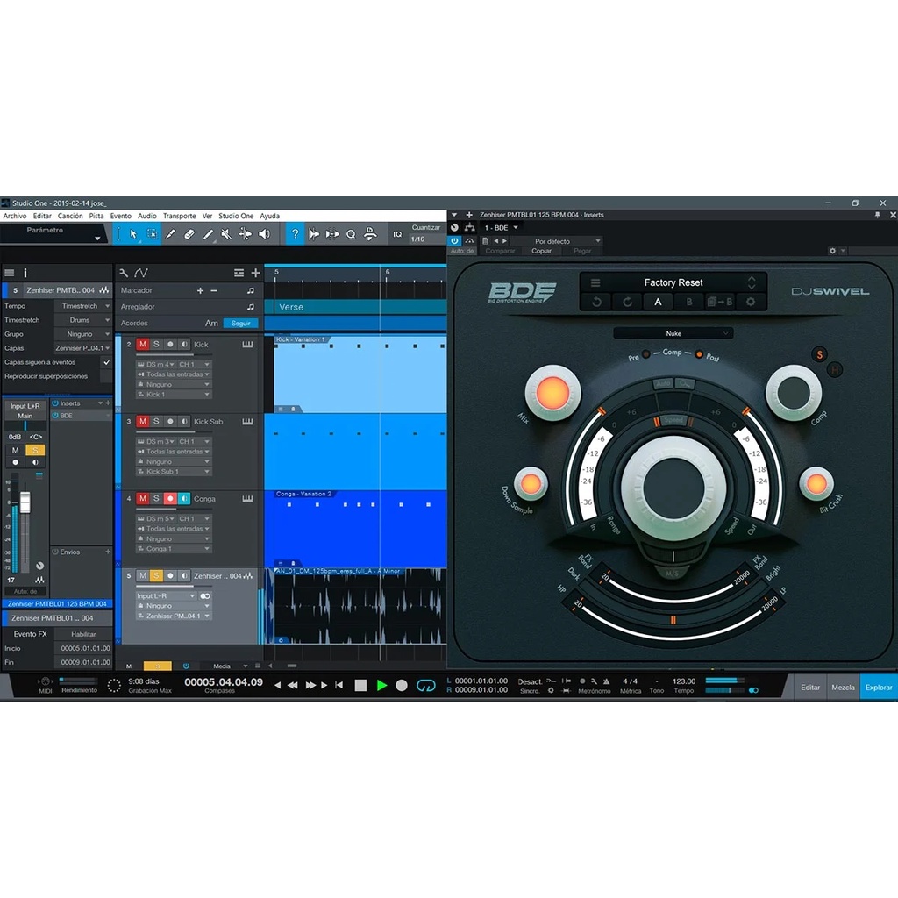Mute the Kick track
Image resolution: width=898 pixels, height=898 pixels.
(x=143, y=344)
